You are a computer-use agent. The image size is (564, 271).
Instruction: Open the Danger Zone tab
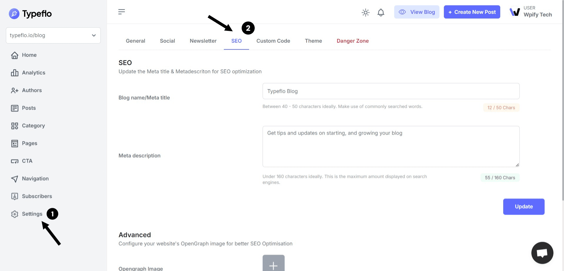coord(352,41)
